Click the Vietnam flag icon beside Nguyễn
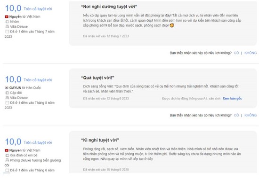Screen dimensions: 259x179 7,16
